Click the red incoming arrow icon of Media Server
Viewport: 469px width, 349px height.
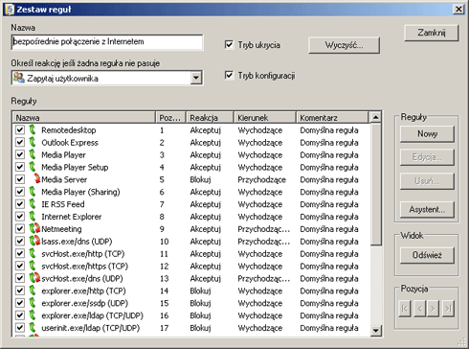pyautogui.click(x=36, y=178)
